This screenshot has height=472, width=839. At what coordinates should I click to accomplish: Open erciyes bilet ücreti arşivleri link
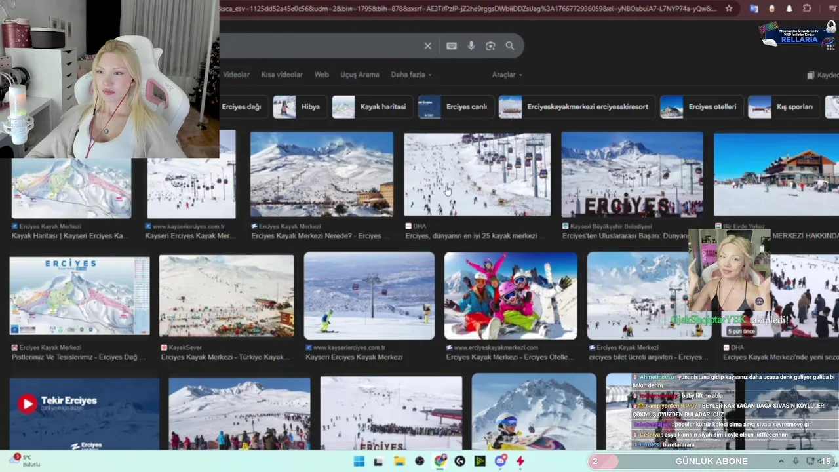649,357
